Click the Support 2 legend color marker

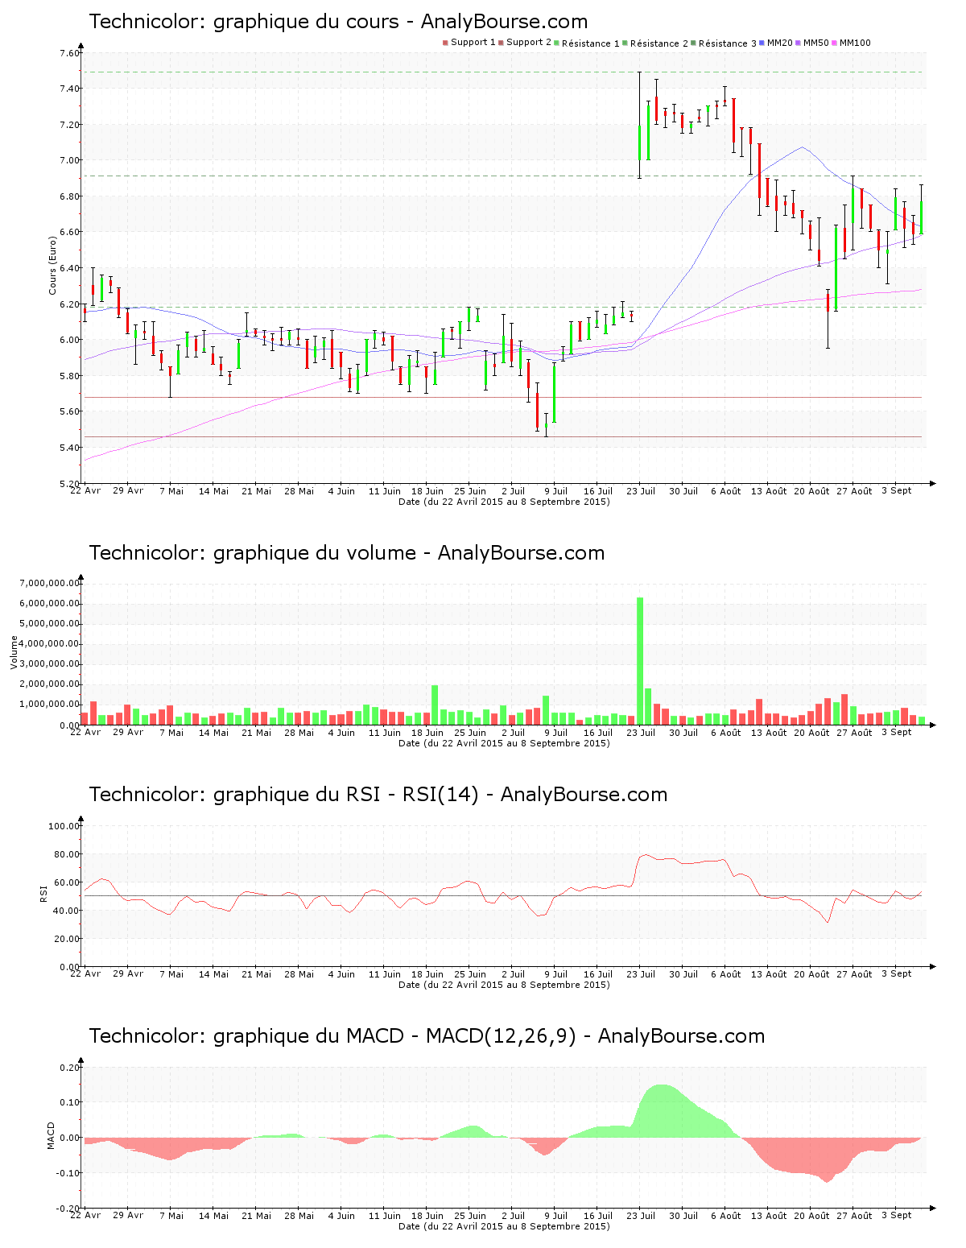(501, 43)
